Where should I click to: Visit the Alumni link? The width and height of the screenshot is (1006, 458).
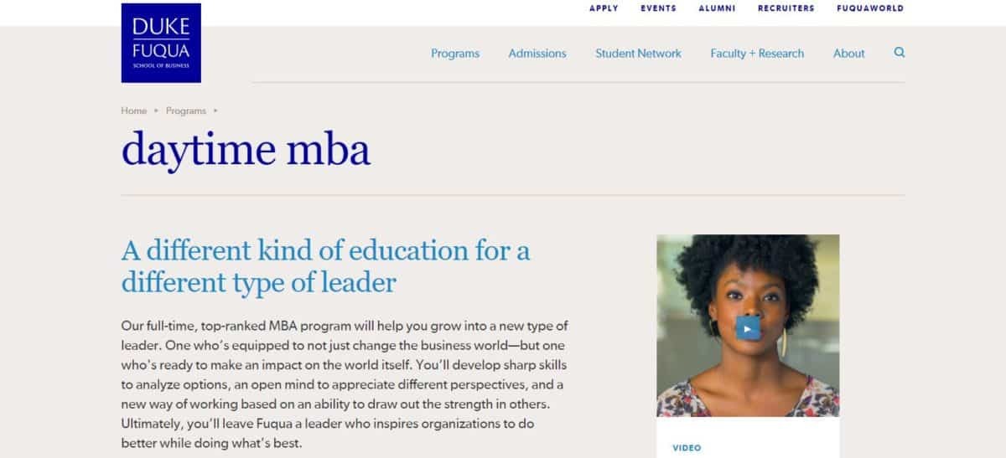coord(717,8)
